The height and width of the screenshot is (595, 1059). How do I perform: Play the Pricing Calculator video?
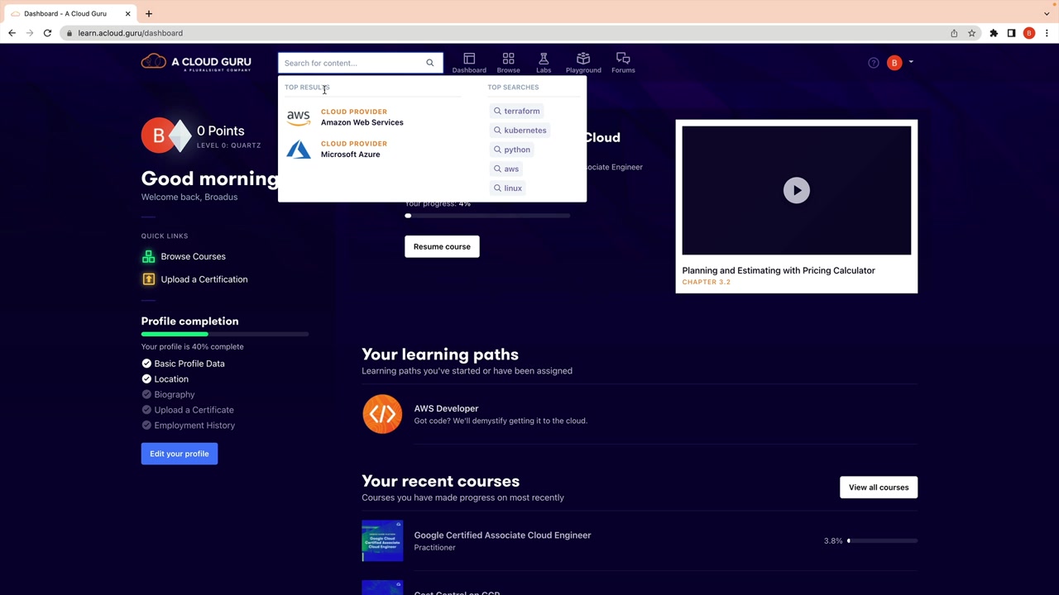click(797, 190)
